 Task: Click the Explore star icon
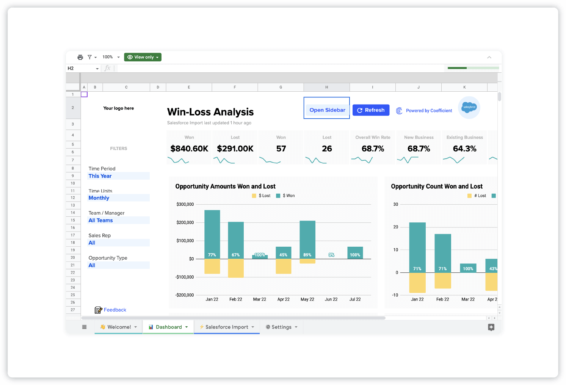(x=491, y=327)
